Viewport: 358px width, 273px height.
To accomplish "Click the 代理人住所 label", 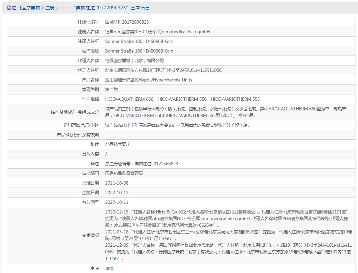I will (88, 70).
